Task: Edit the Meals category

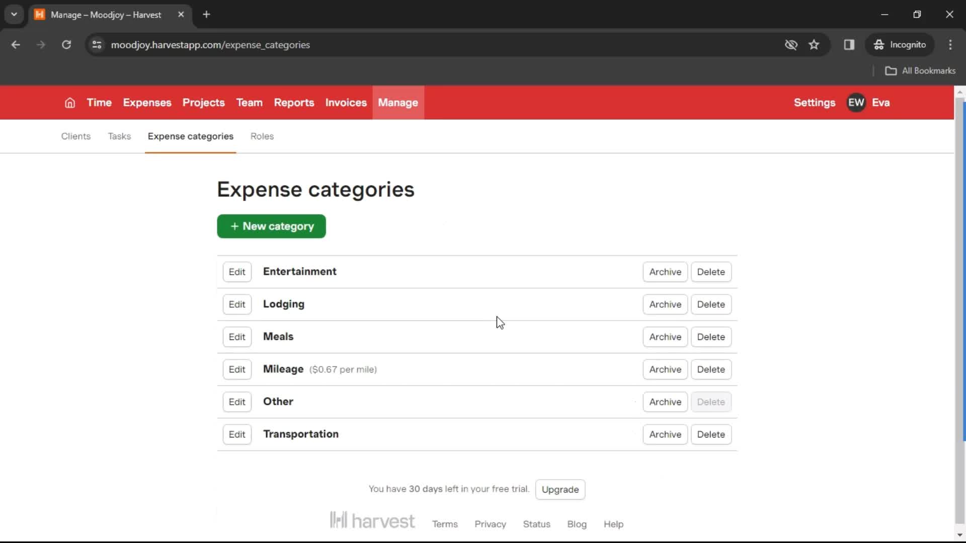Action: (x=237, y=336)
